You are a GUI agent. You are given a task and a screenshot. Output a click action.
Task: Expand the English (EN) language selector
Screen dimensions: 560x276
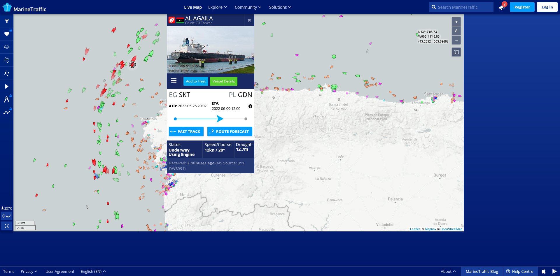point(93,271)
